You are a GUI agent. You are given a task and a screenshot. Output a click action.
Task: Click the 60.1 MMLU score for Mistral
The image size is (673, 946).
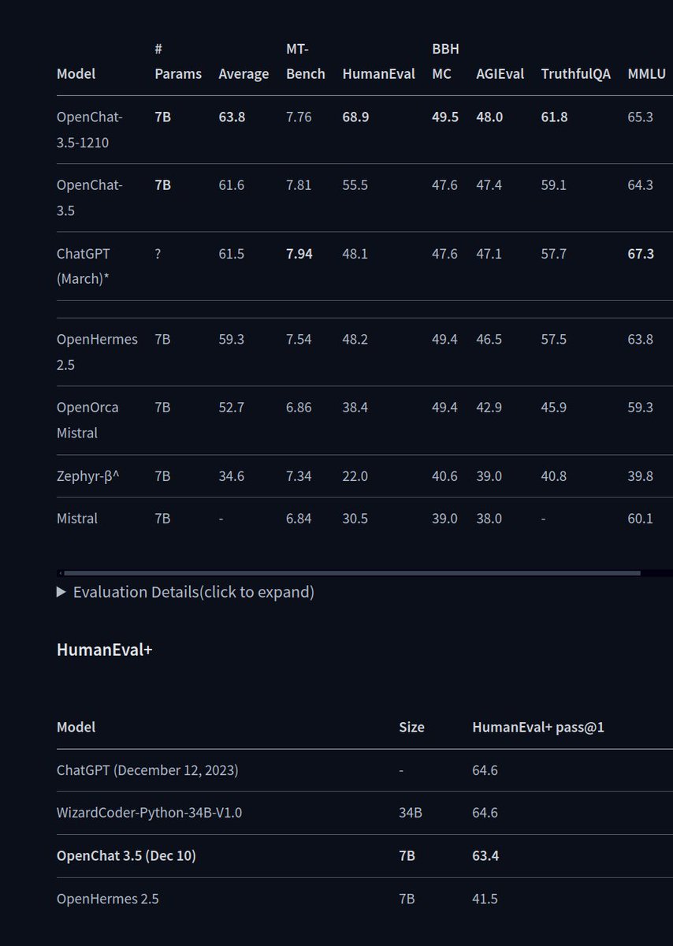click(x=641, y=519)
